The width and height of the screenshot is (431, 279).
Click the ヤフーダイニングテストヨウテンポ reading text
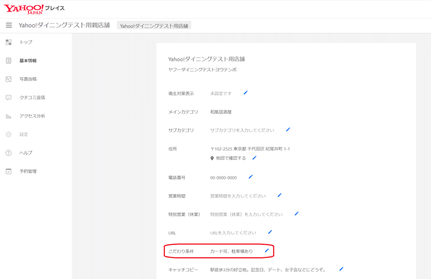[x=203, y=70]
